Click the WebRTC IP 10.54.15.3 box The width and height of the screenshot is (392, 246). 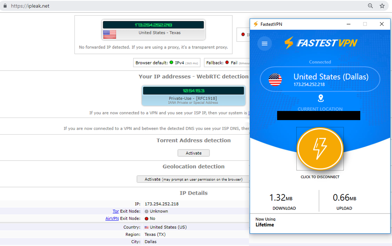(x=193, y=91)
